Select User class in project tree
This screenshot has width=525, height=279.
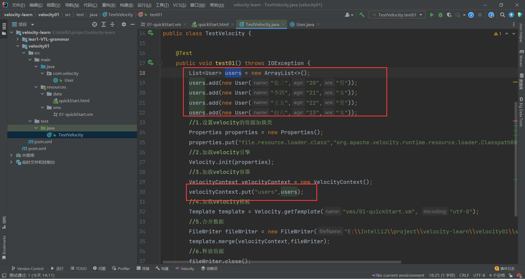pos(69,80)
